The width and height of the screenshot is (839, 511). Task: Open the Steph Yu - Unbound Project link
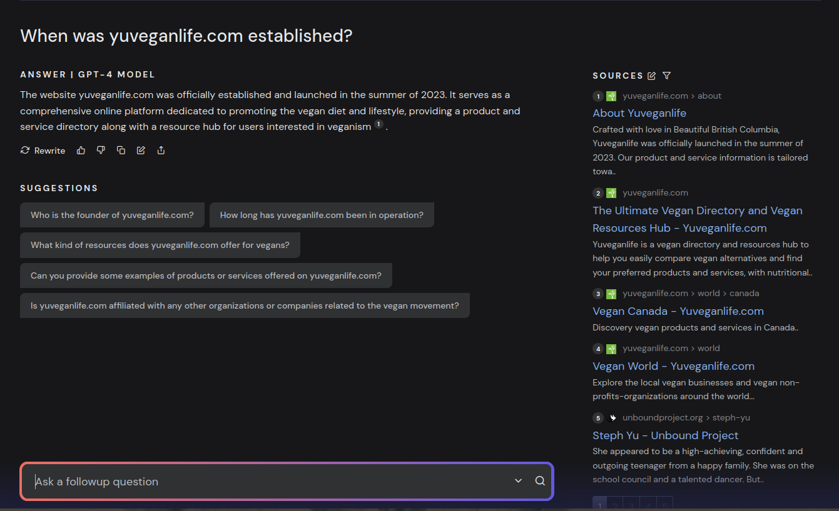666,435
